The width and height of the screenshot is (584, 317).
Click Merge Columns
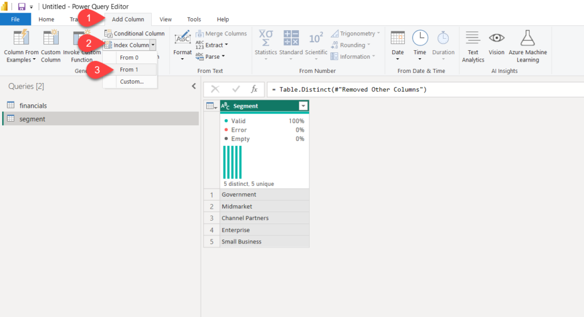(x=221, y=34)
